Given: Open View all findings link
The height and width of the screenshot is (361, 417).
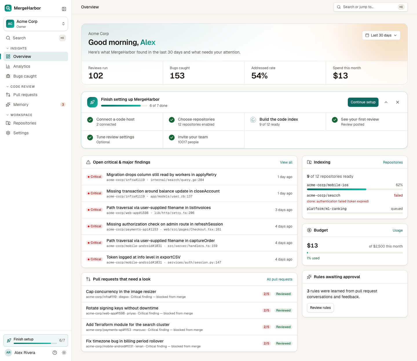Looking at the screenshot, I should pos(286,162).
